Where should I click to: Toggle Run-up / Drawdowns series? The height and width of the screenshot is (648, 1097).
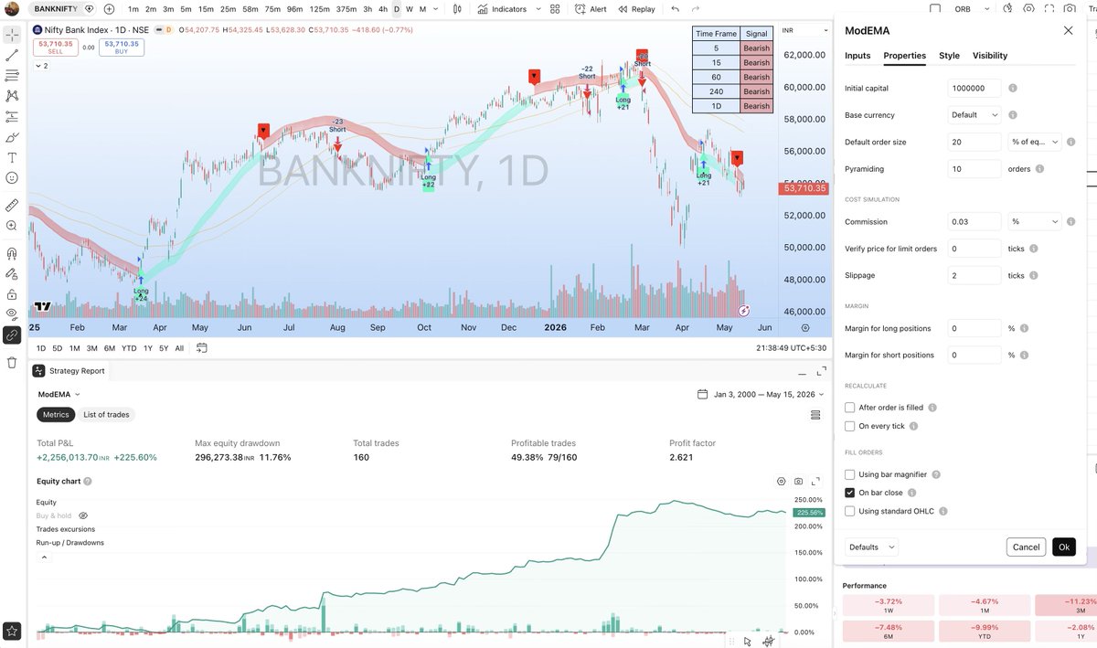coord(70,543)
